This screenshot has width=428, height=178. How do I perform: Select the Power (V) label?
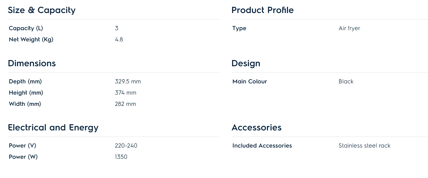click(22, 146)
